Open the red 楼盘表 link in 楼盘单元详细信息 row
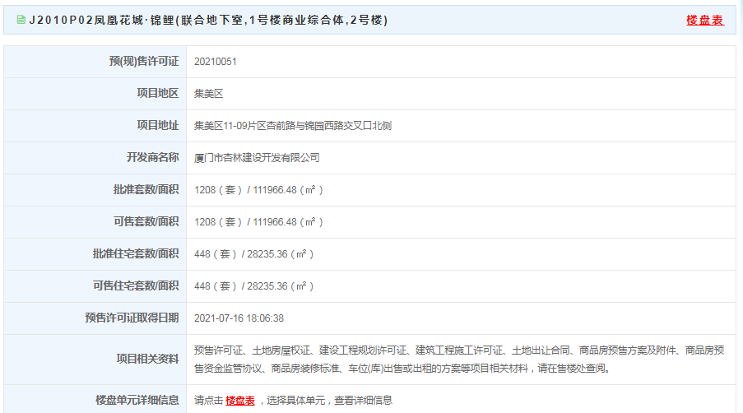The width and height of the screenshot is (743, 413). tap(240, 401)
